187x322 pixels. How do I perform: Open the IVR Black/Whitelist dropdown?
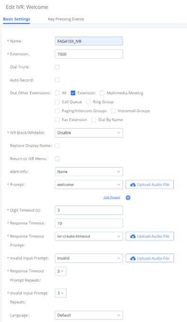click(x=89, y=133)
